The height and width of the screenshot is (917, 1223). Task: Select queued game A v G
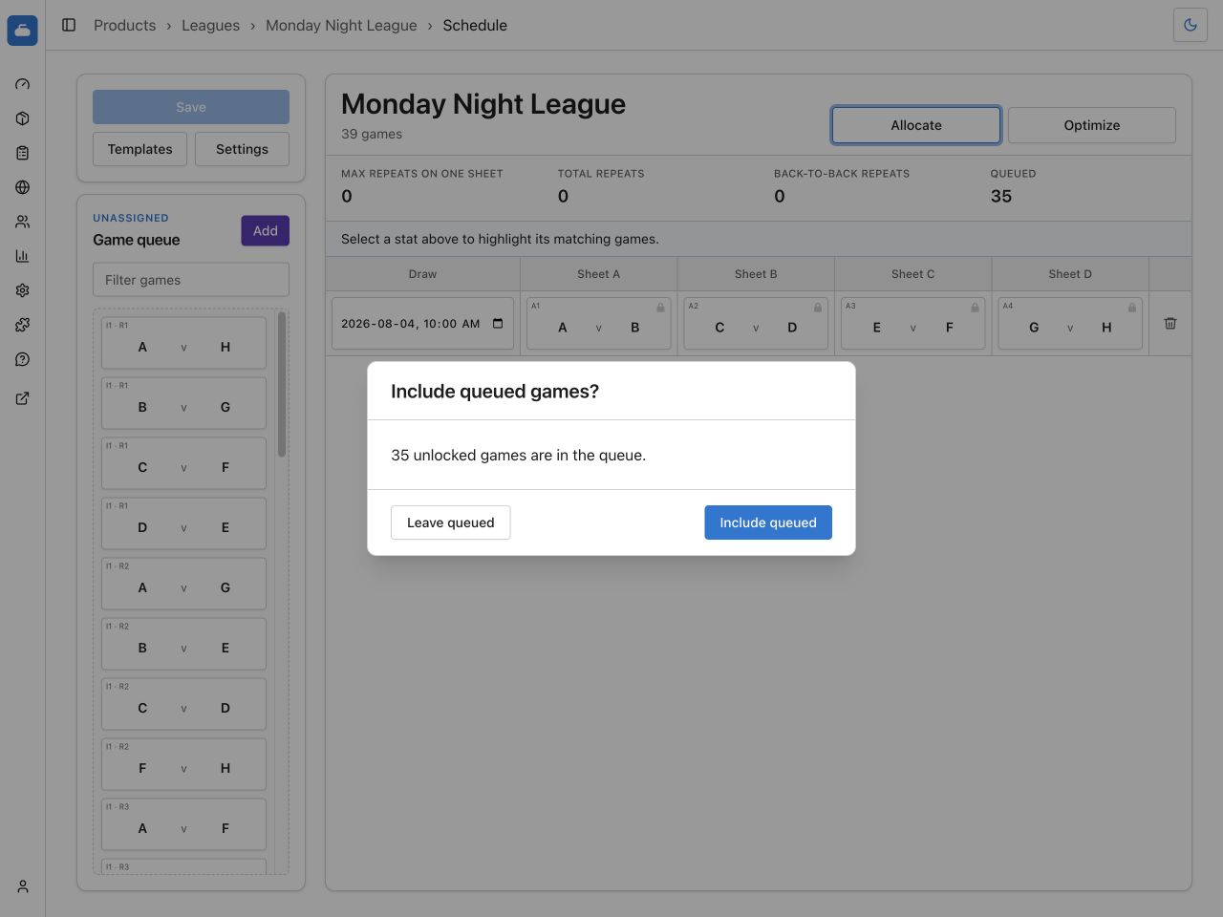pos(183,584)
